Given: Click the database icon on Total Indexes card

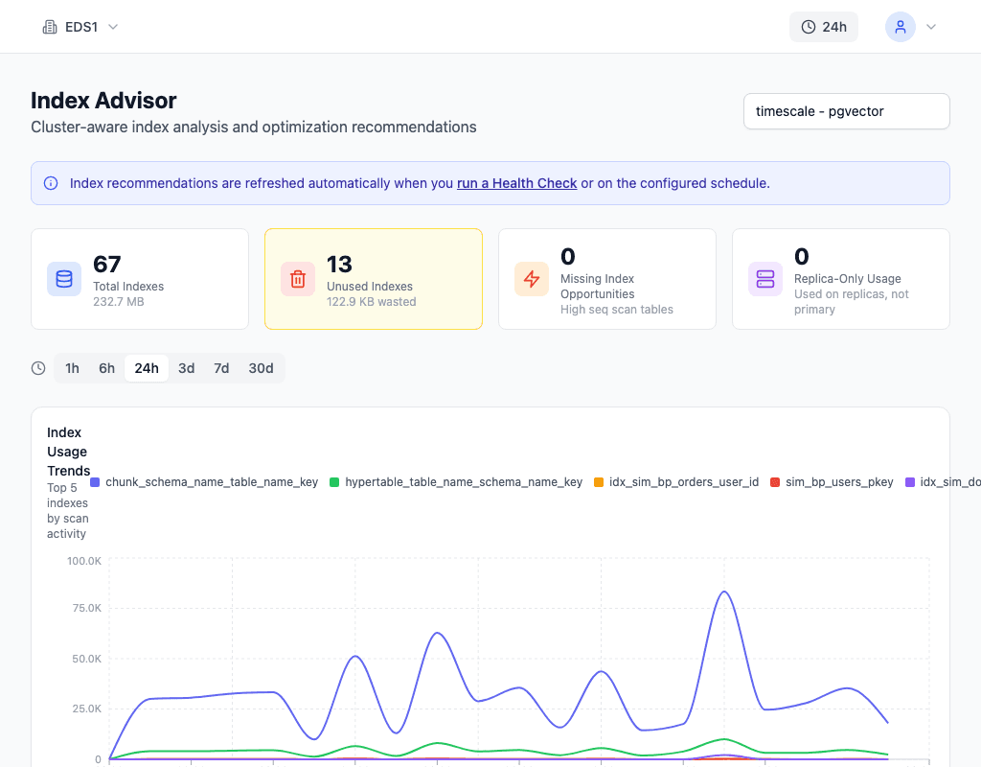Looking at the screenshot, I should pos(64,279).
